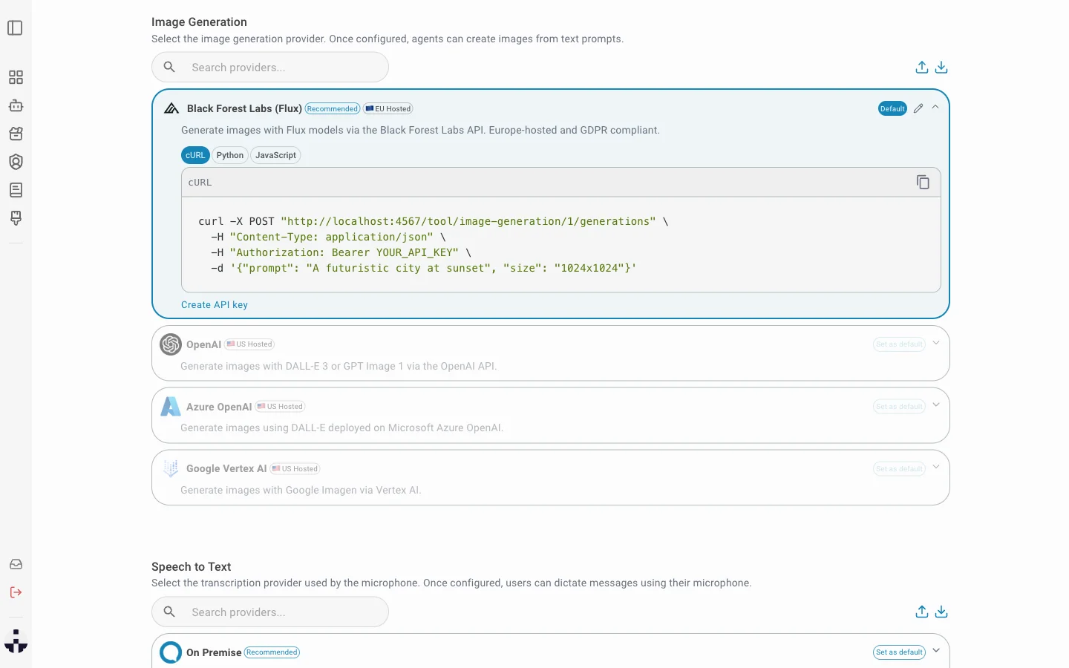Expand the On Premise provider card

(x=936, y=651)
